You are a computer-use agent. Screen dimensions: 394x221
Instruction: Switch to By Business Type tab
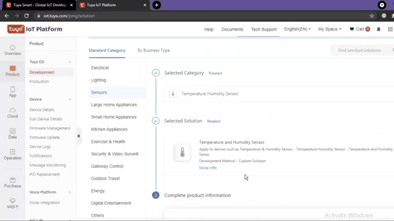pos(154,50)
